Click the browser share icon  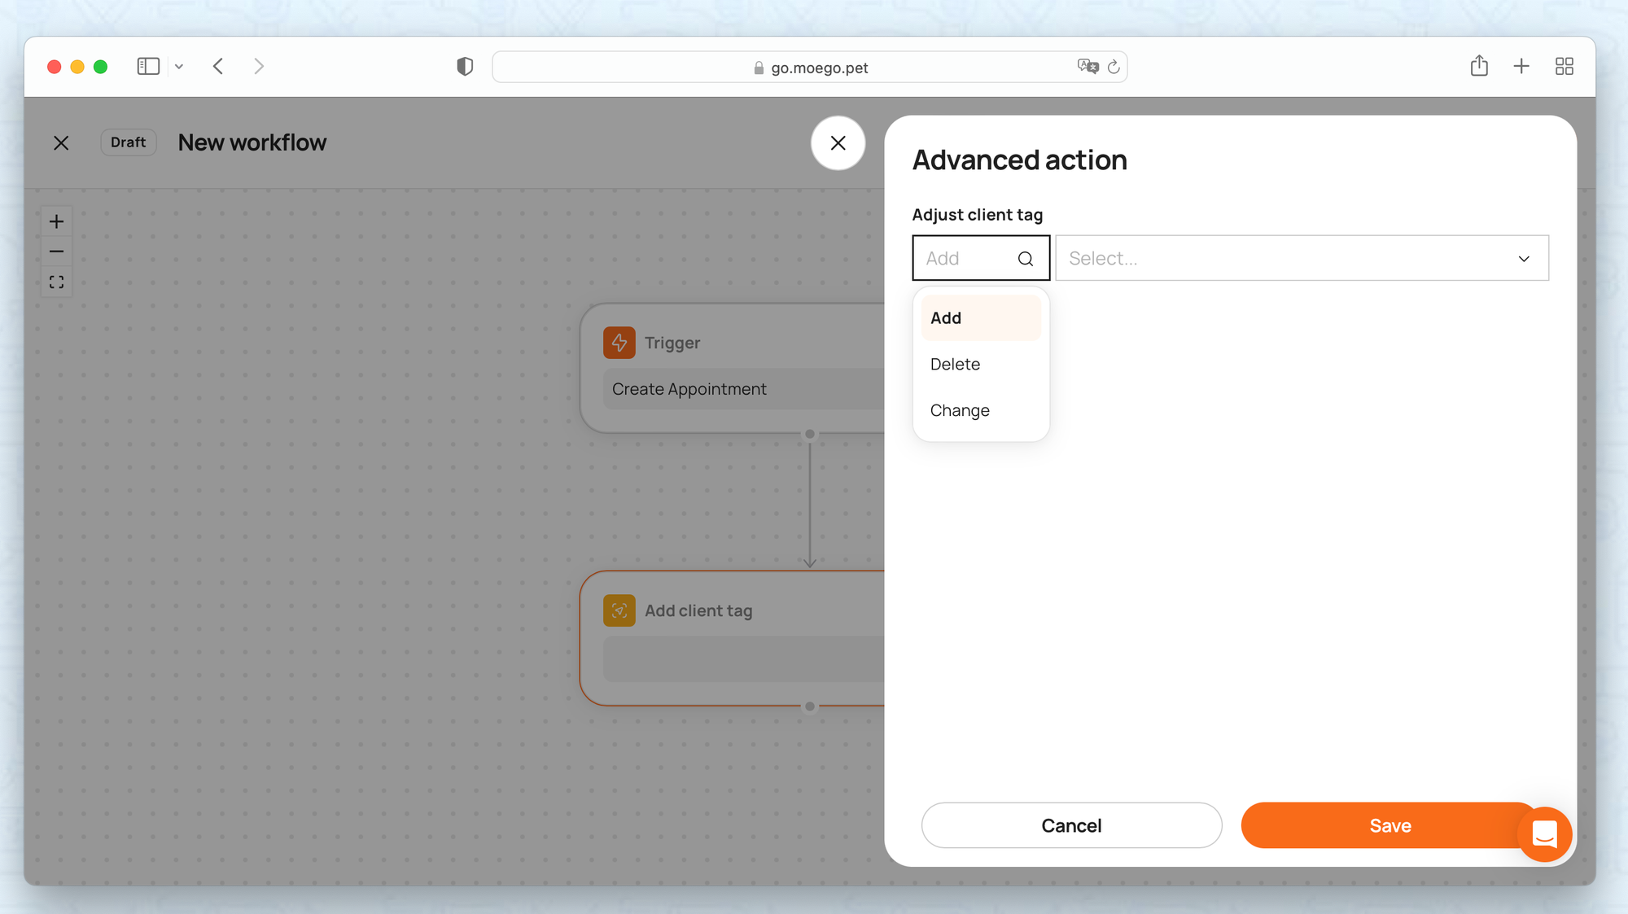(1479, 67)
